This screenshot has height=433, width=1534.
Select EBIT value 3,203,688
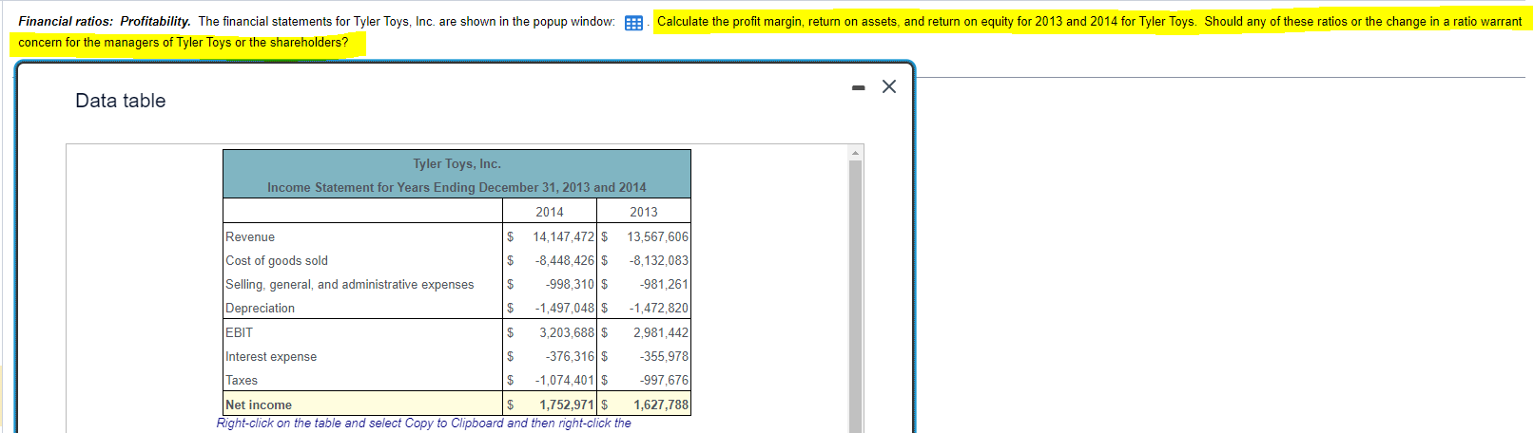pyautogui.click(x=567, y=332)
